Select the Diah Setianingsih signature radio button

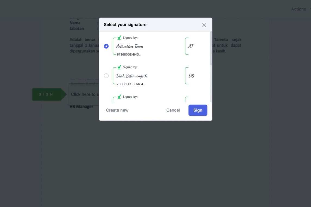point(106,76)
